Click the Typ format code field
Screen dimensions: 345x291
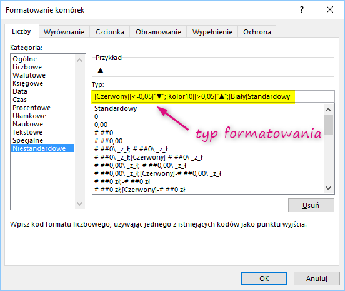click(213, 96)
